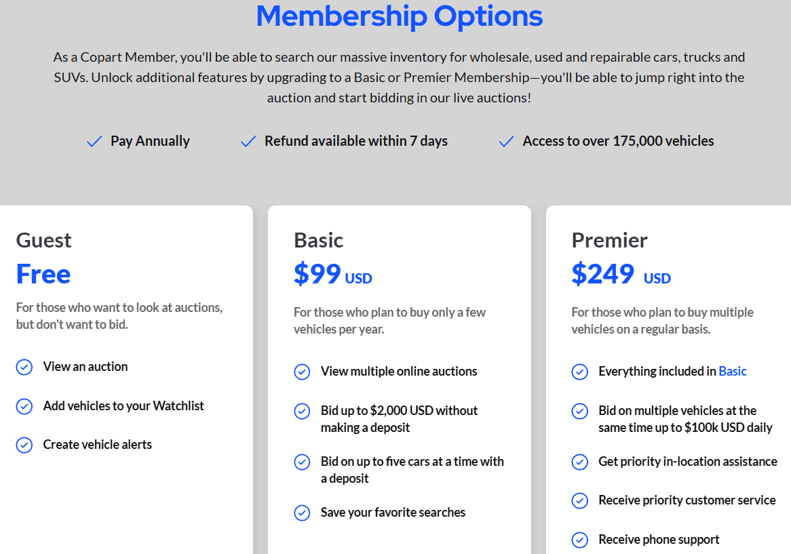This screenshot has width=791, height=554.
Task: Click check icon for Add vehicles to Watchlist
Action: click(24, 407)
